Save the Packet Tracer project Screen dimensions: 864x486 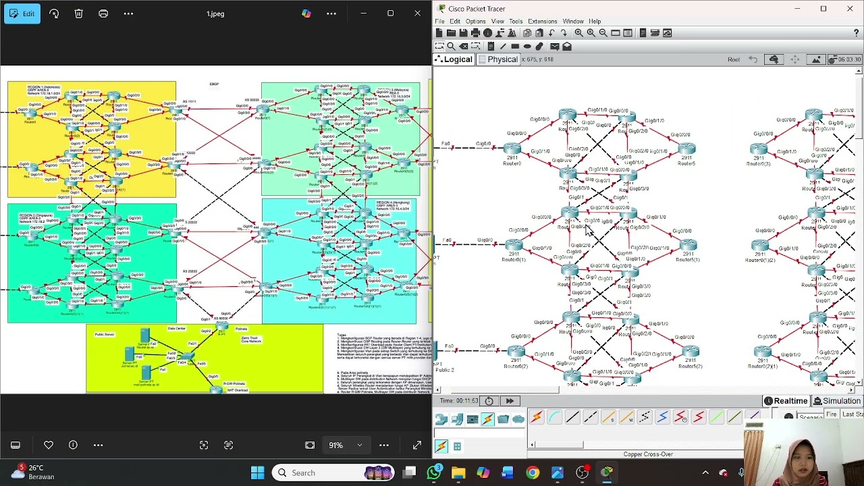click(464, 33)
